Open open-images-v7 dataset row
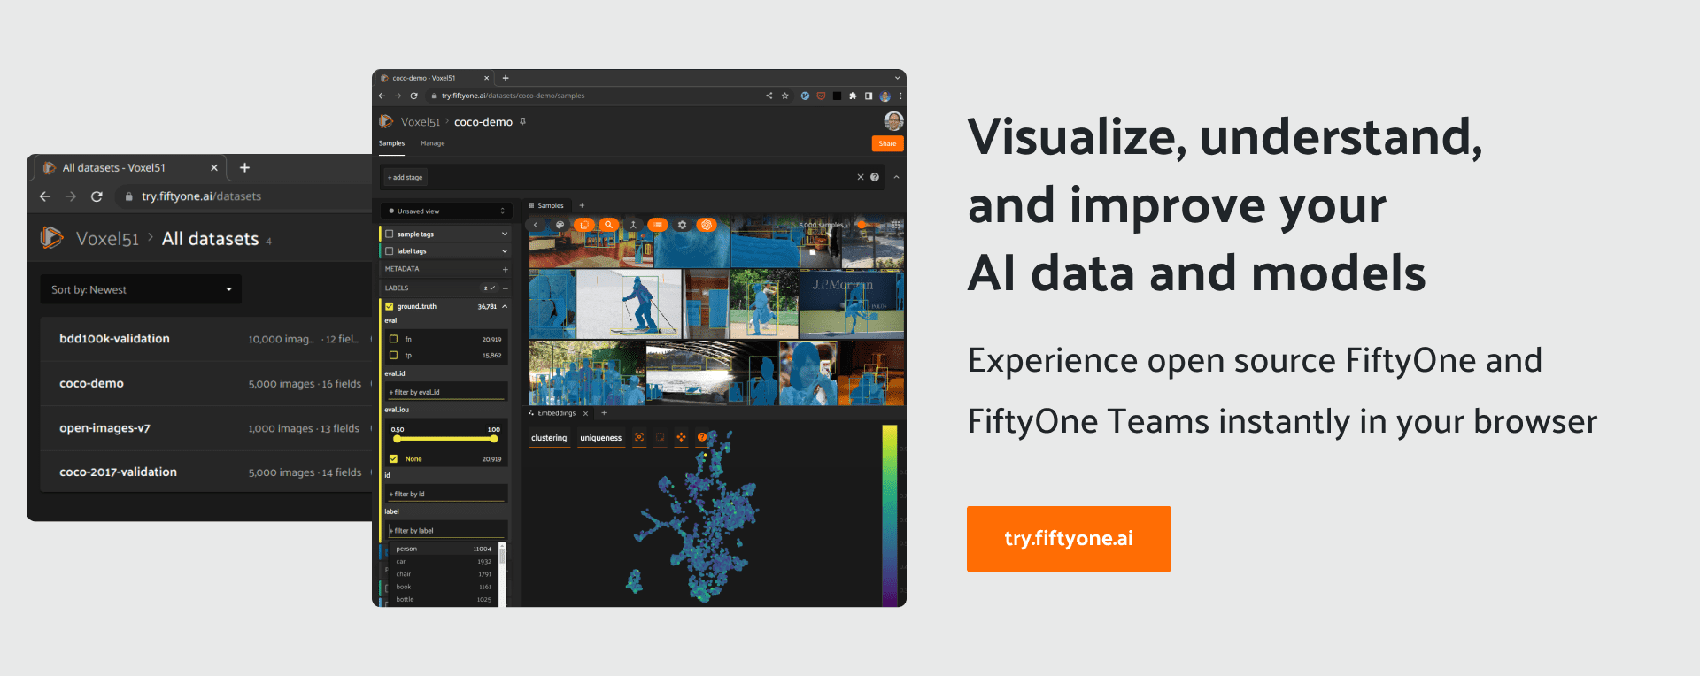1700x676 pixels. [207, 428]
